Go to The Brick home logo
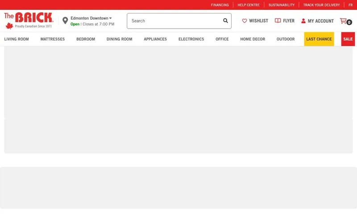Screen dimensions: 357x223 tap(29, 21)
